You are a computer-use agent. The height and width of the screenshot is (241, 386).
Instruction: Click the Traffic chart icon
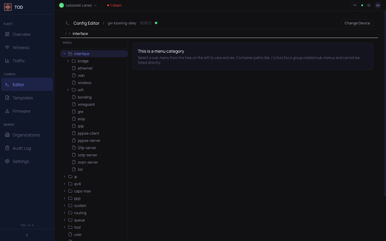(x=7, y=61)
